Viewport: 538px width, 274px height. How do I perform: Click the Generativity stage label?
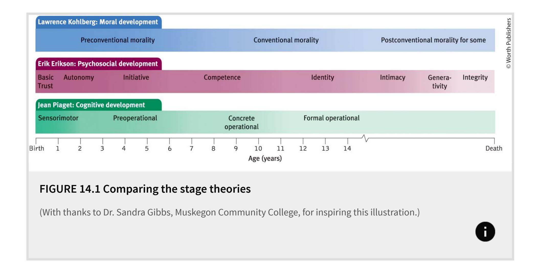coord(440,82)
